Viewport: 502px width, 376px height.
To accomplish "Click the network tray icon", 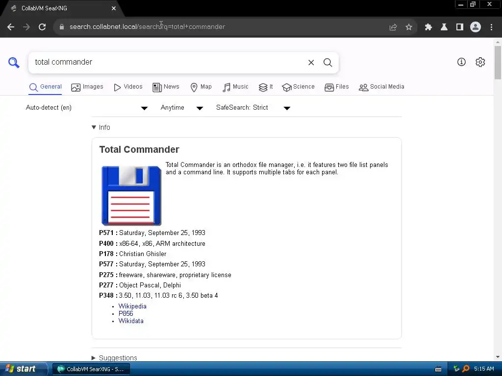I will (x=456, y=369).
